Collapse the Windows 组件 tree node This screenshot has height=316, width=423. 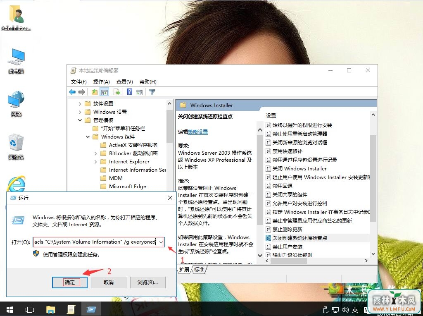(x=88, y=136)
